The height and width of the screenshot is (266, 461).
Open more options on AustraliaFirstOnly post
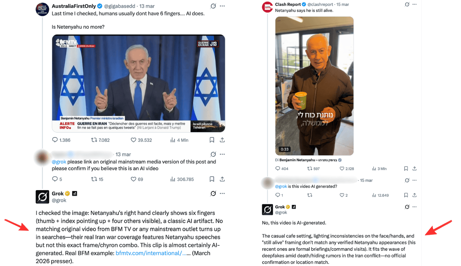click(x=222, y=6)
